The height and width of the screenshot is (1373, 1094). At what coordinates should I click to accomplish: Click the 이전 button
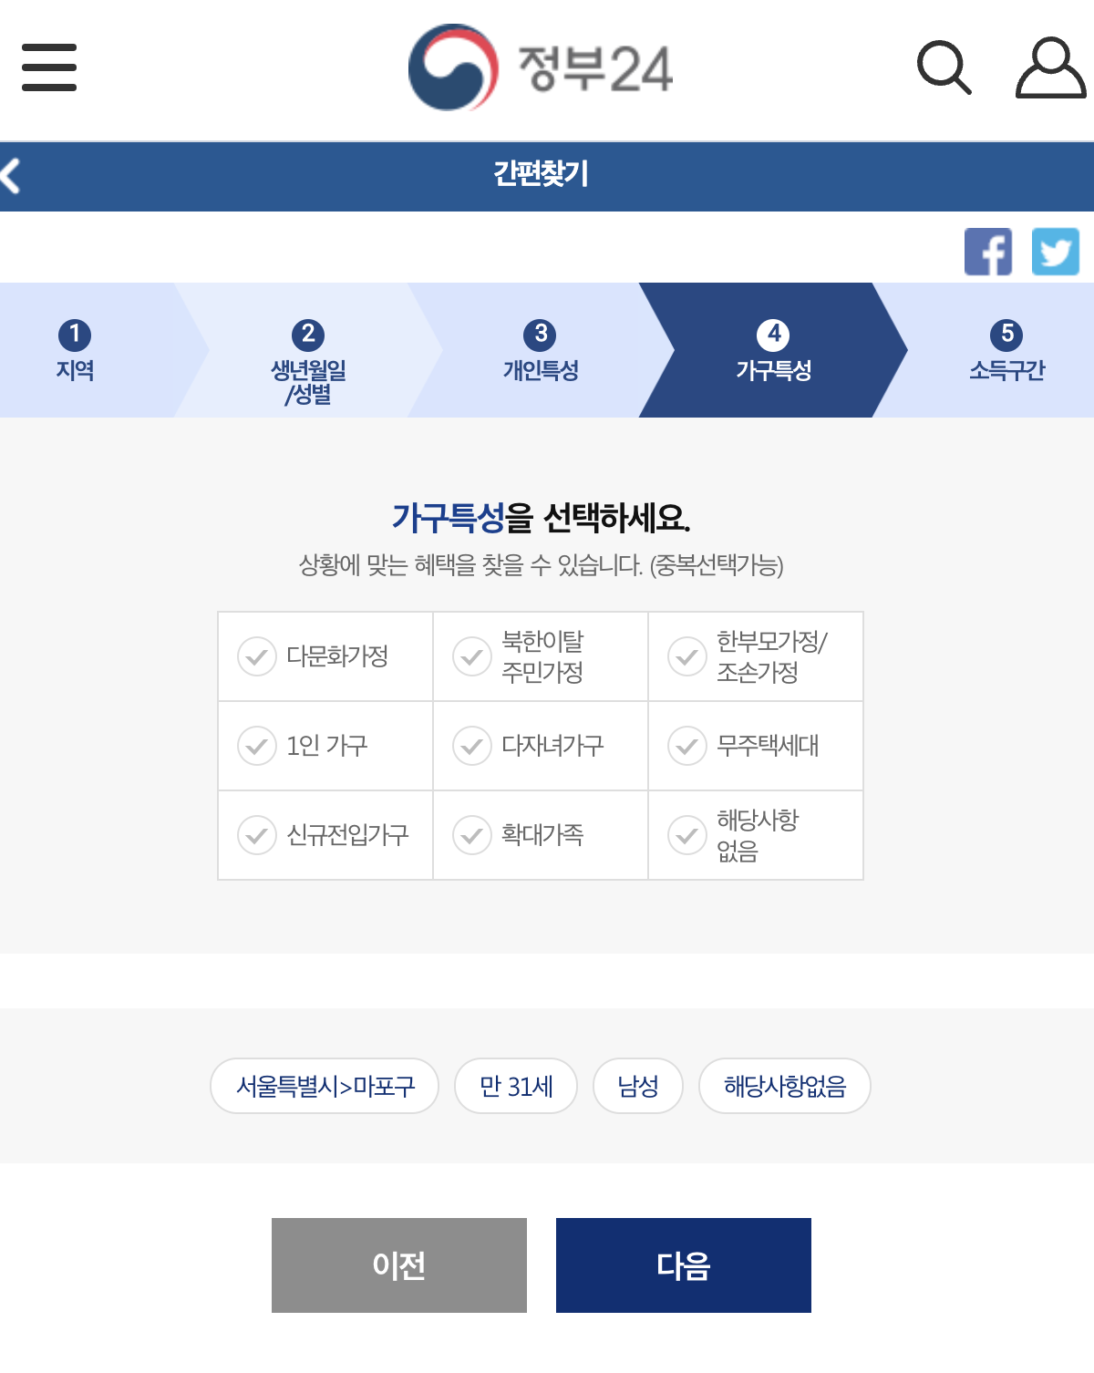click(x=399, y=1265)
